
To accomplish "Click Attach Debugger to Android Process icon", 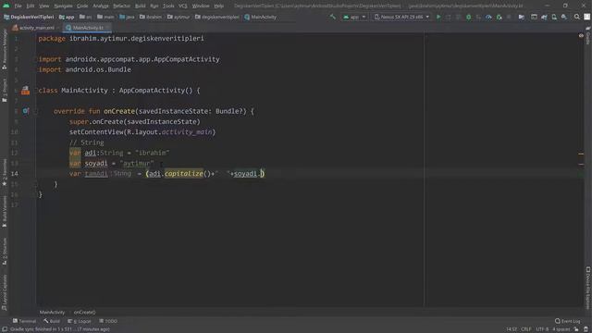I will pyautogui.click(x=499, y=17).
